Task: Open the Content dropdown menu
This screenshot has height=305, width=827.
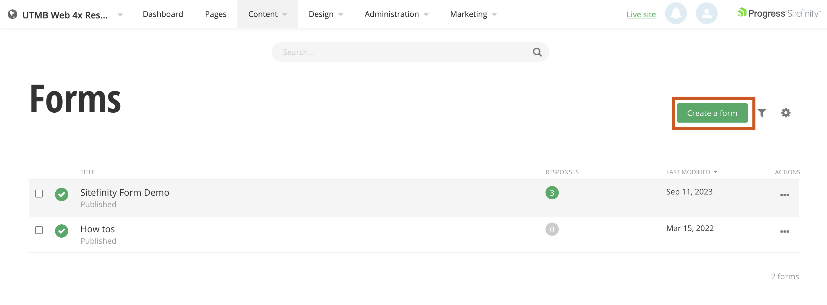Action: pyautogui.click(x=267, y=14)
